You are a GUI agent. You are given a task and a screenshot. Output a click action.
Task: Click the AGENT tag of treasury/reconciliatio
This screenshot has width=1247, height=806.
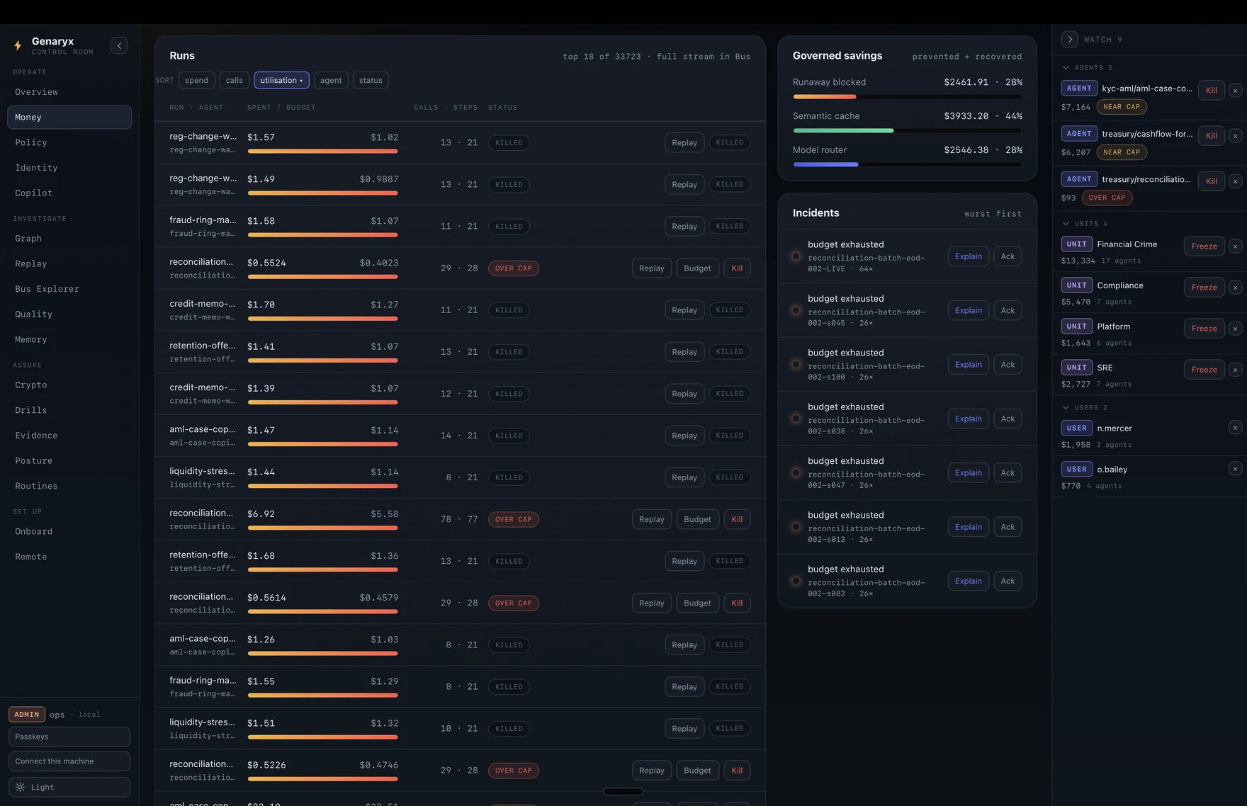(1079, 179)
